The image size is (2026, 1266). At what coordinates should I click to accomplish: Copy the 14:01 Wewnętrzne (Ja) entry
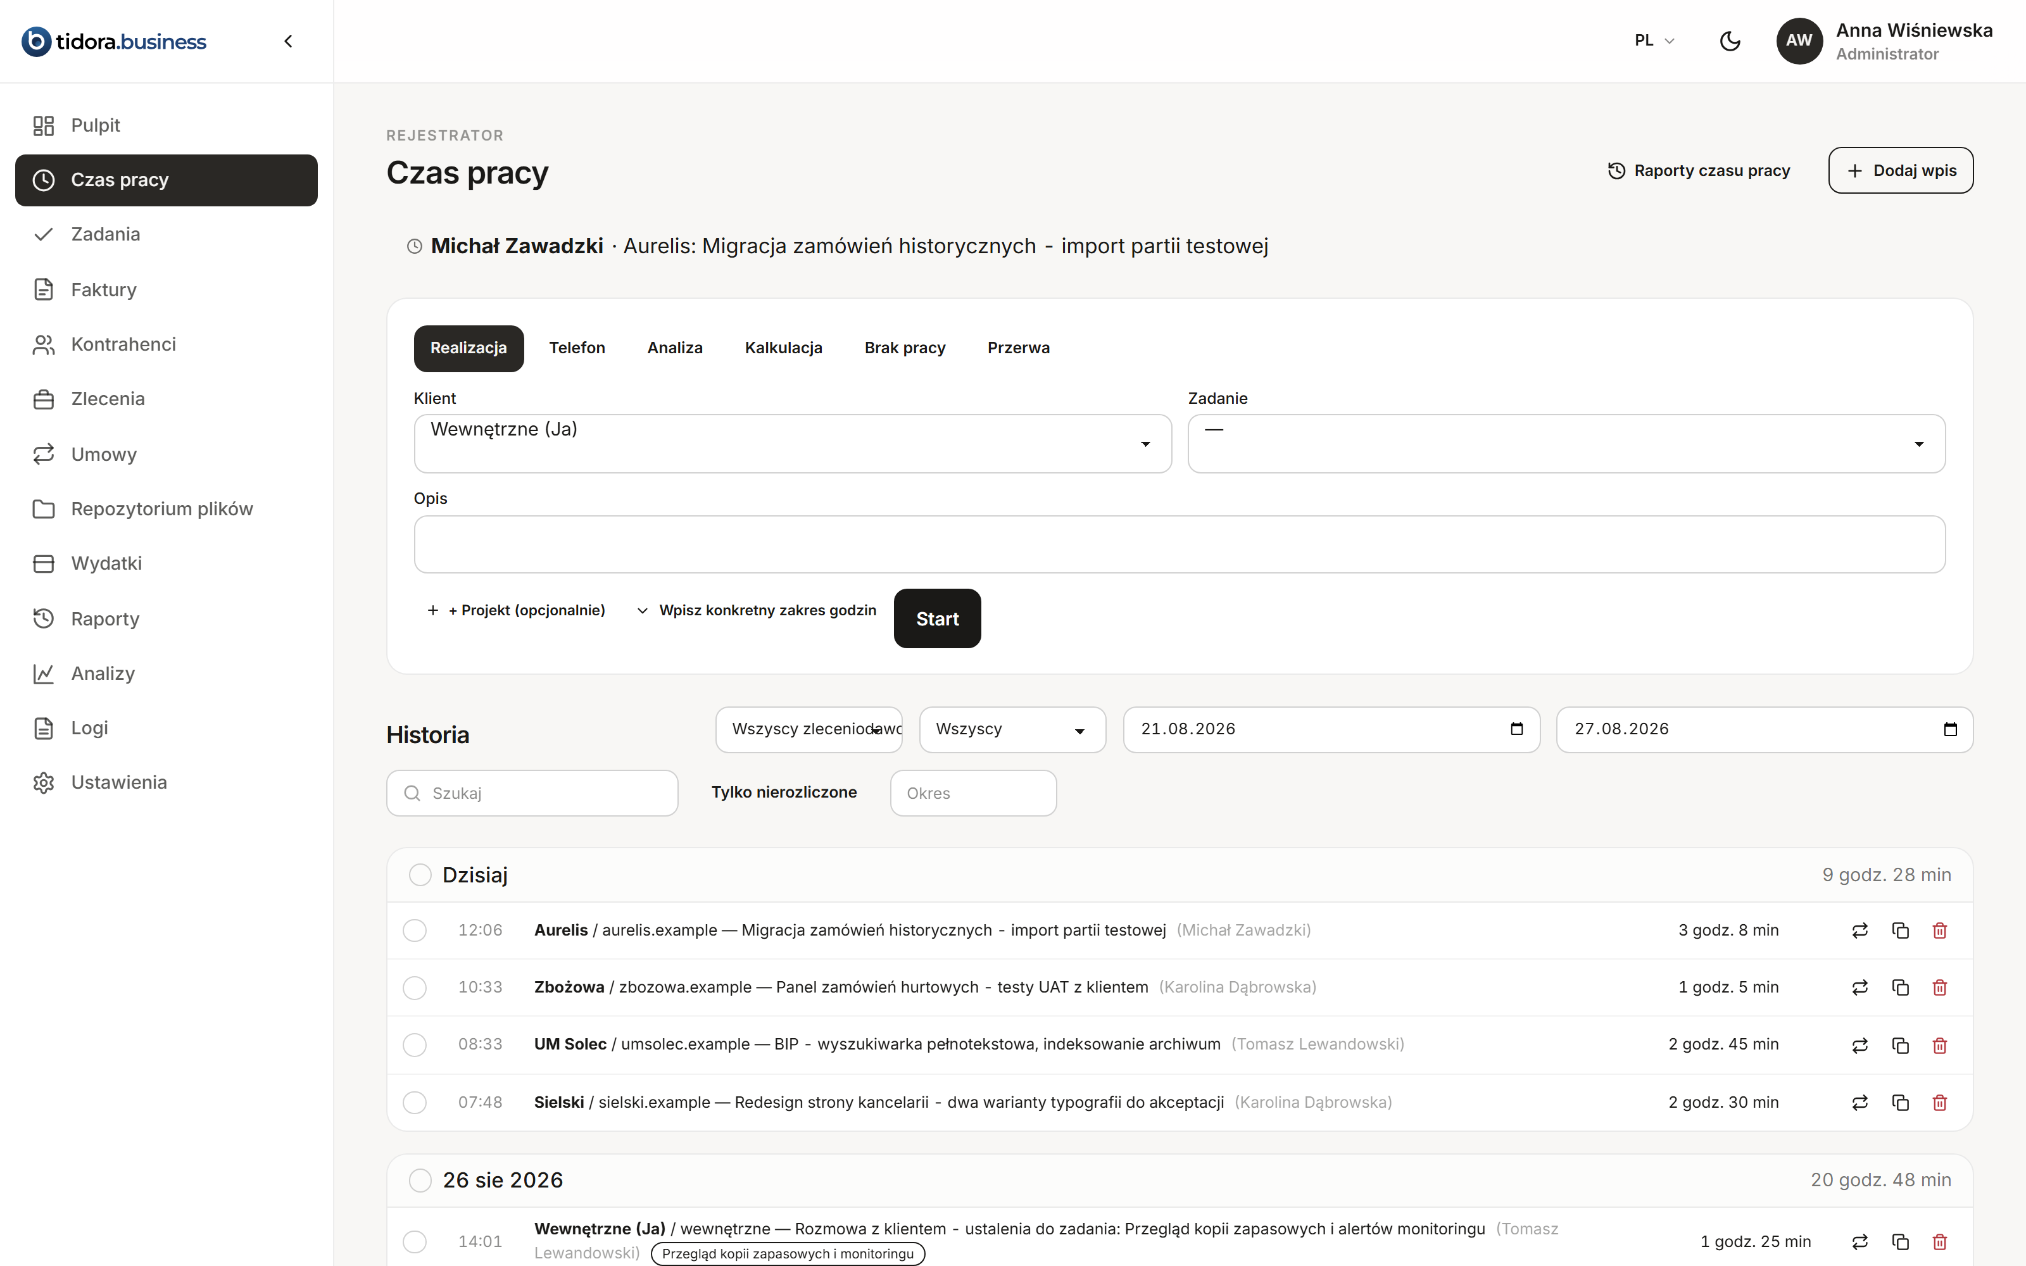coord(1899,1242)
